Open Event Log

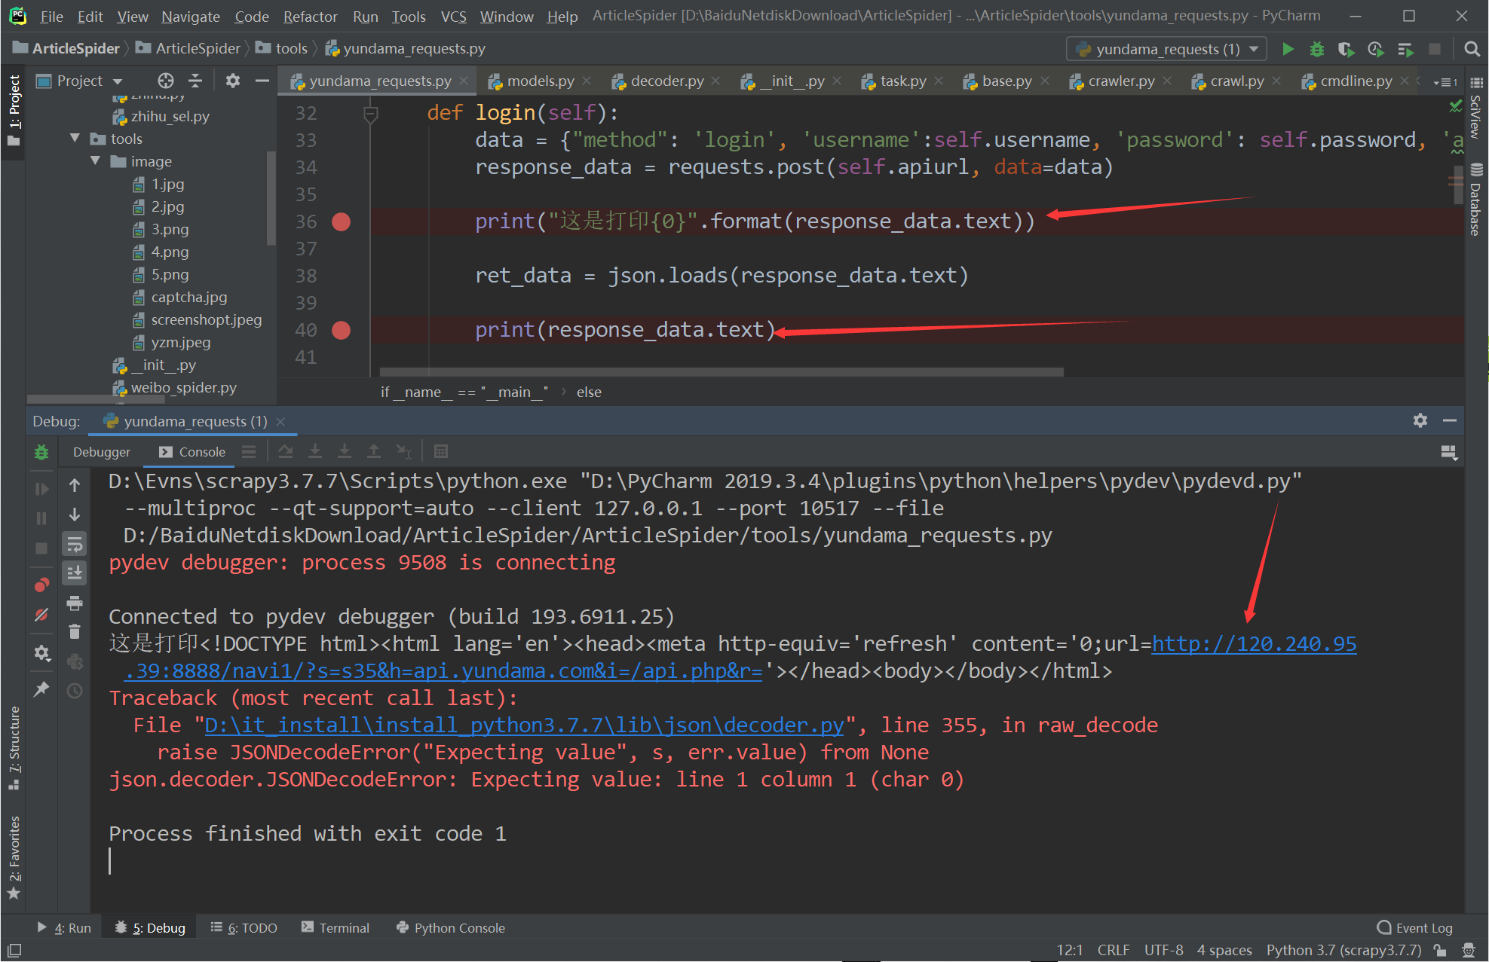click(1414, 928)
